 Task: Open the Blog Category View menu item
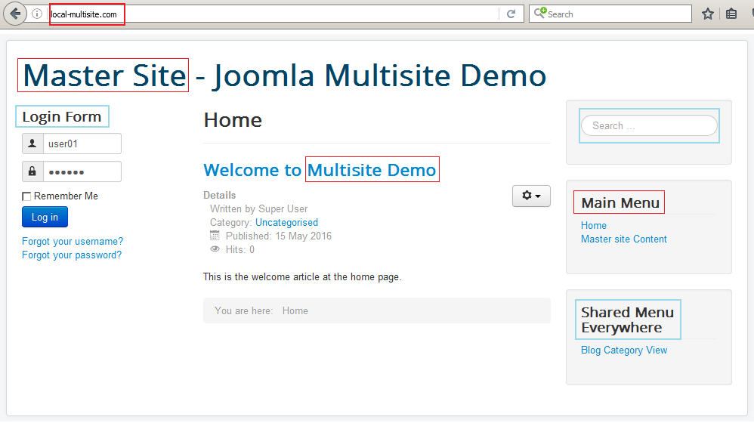point(624,350)
